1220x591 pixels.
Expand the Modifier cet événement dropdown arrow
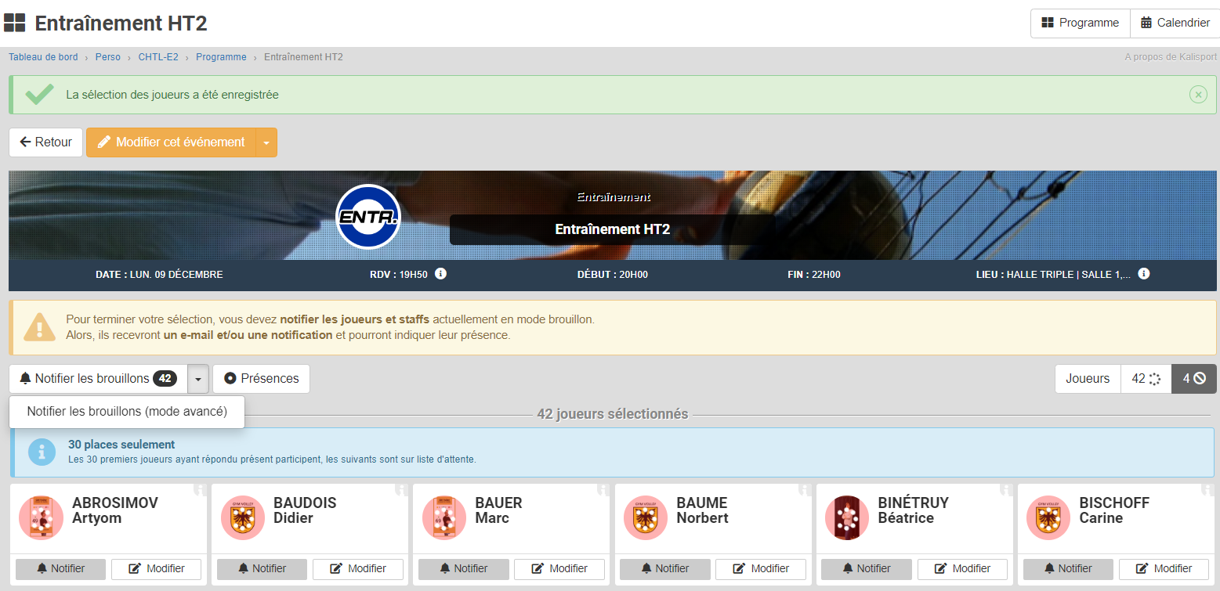pyautogui.click(x=266, y=142)
